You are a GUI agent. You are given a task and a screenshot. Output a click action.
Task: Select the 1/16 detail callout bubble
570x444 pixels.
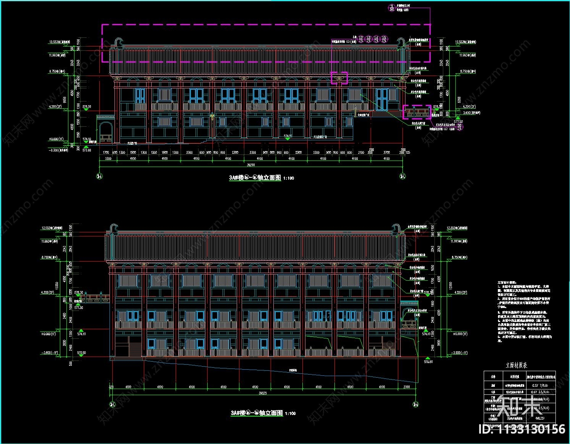click(391, 8)
